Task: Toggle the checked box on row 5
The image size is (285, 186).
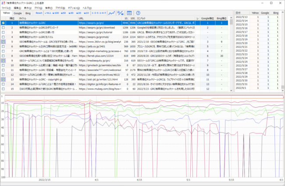Action: 4,42
